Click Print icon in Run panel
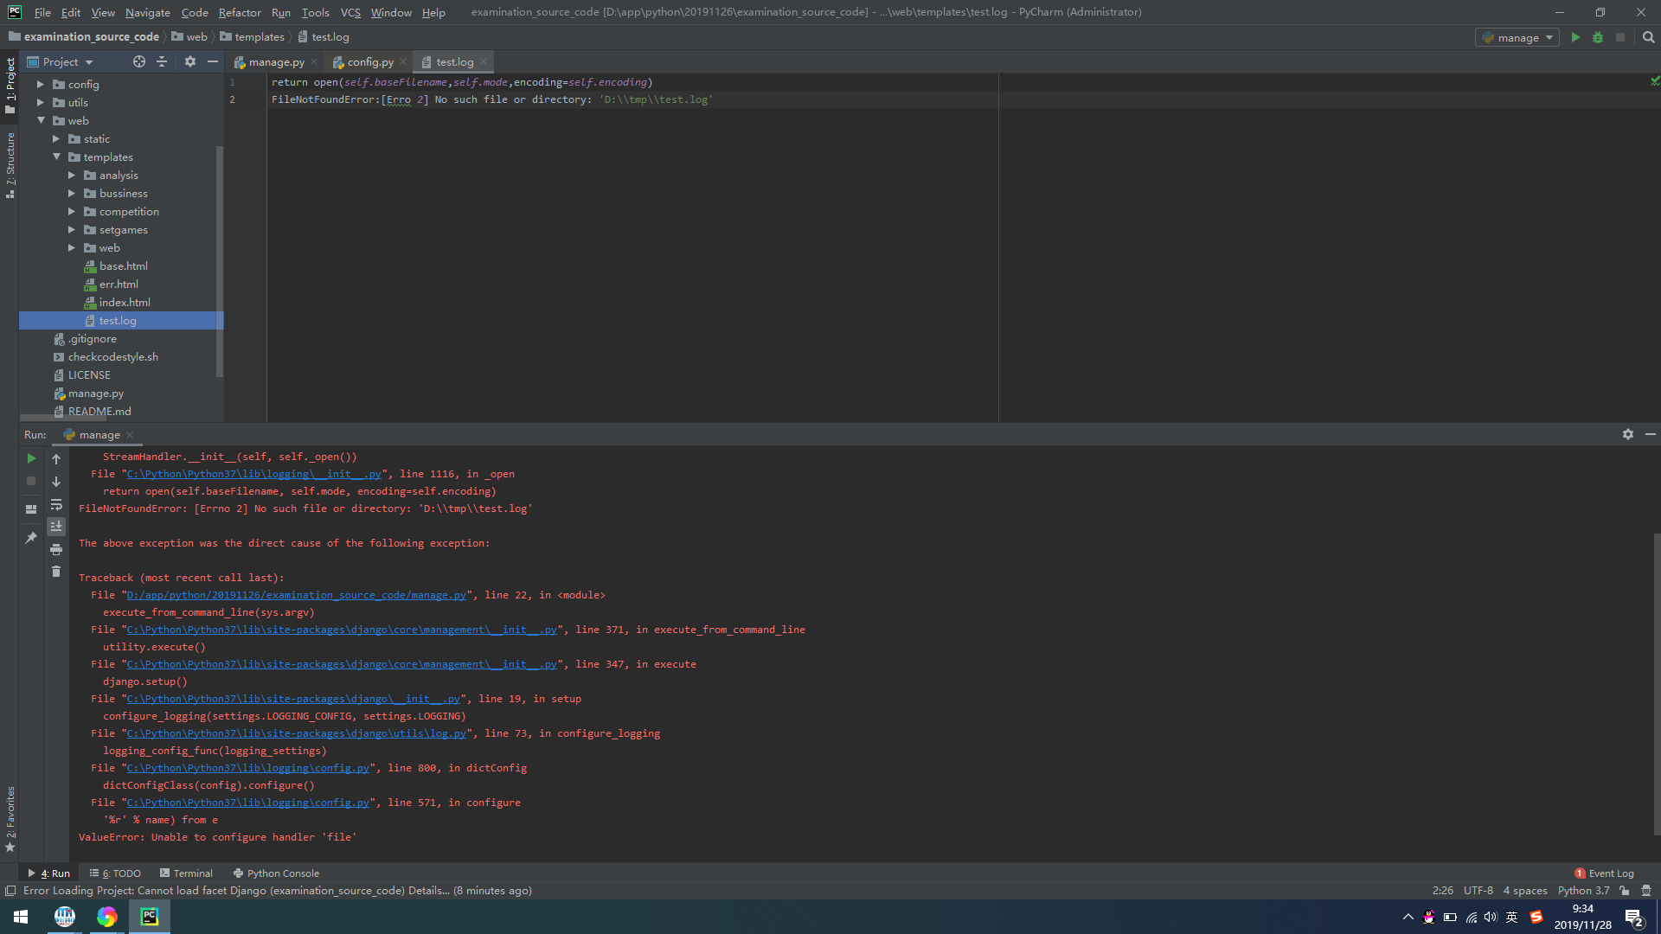Screen dimensions: 1661x934 coord(56,549)
